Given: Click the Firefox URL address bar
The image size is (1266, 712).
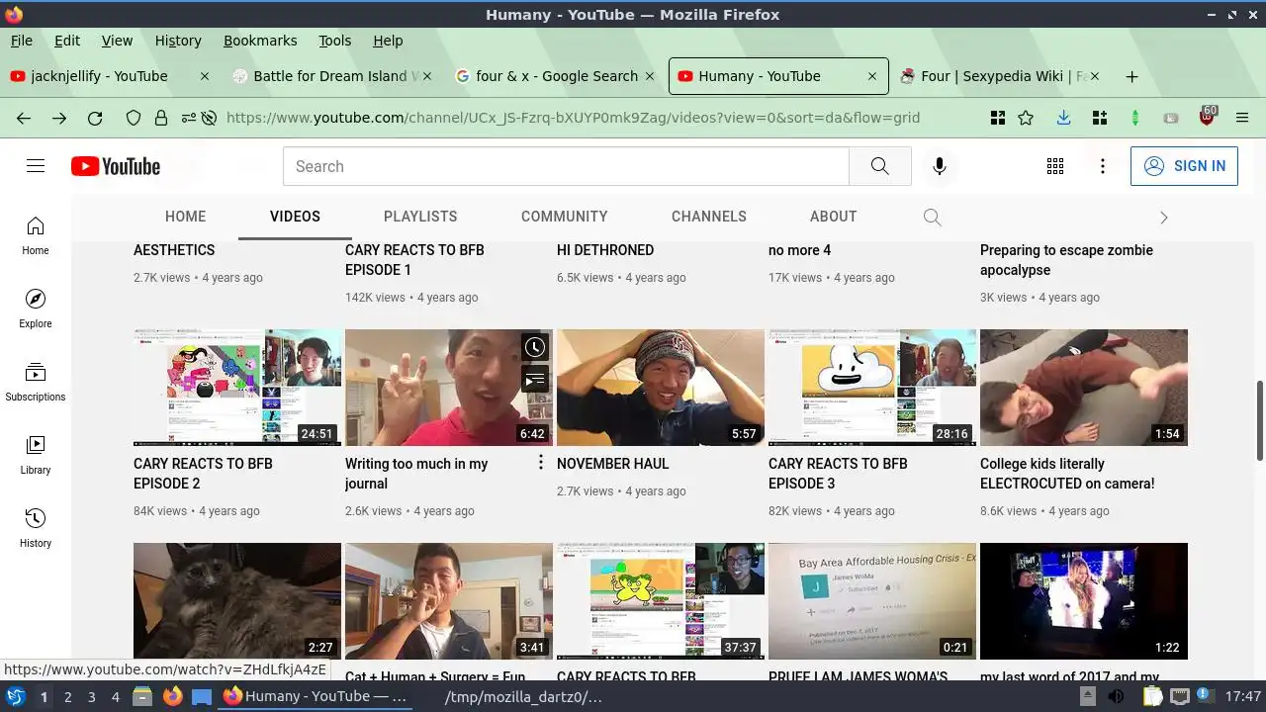Looking at the screenshot, I should [573, 118].
